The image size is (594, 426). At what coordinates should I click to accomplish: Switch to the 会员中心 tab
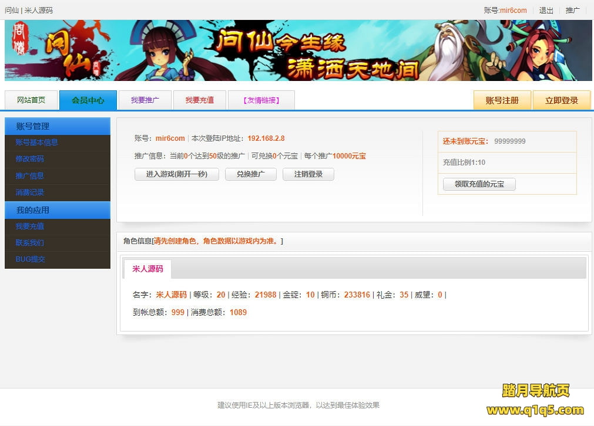click(x=88, y=100)
